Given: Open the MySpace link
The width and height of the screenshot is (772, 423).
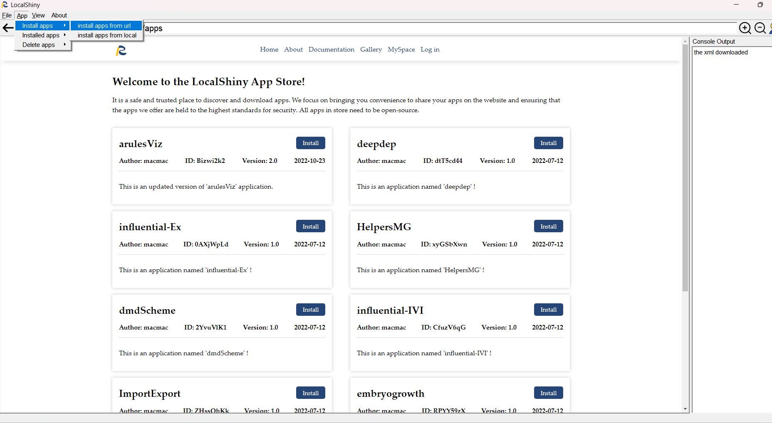Looking at the screenshot, I should pos(401,49).
